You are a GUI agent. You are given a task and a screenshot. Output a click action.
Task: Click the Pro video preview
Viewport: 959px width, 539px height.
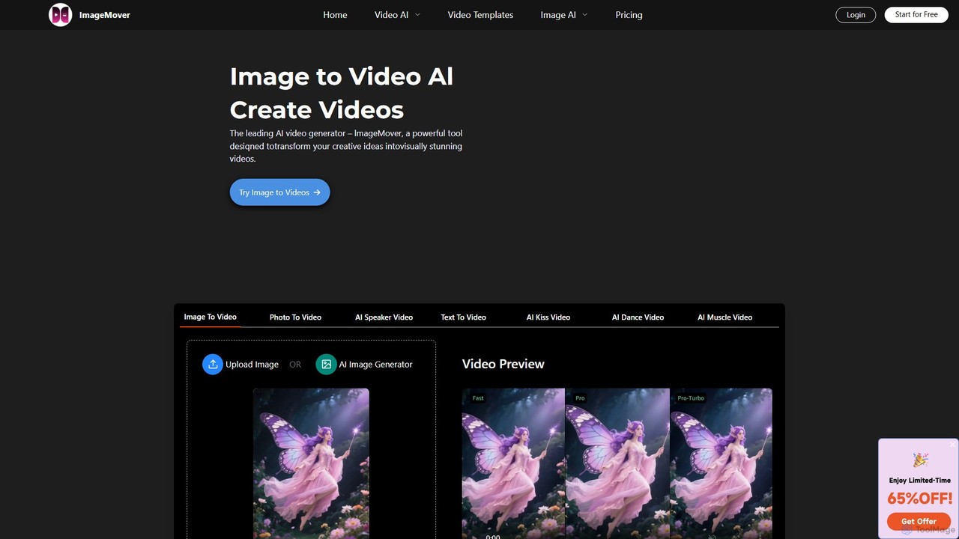(617, 463)
